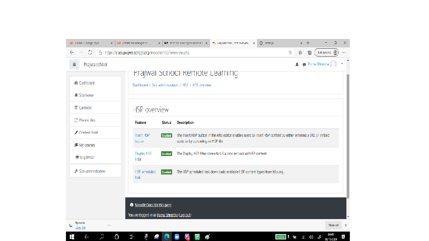Close the cPanel File Manager tab
Viewport: 429px width, 241px height.
click(x=159, y=43)
